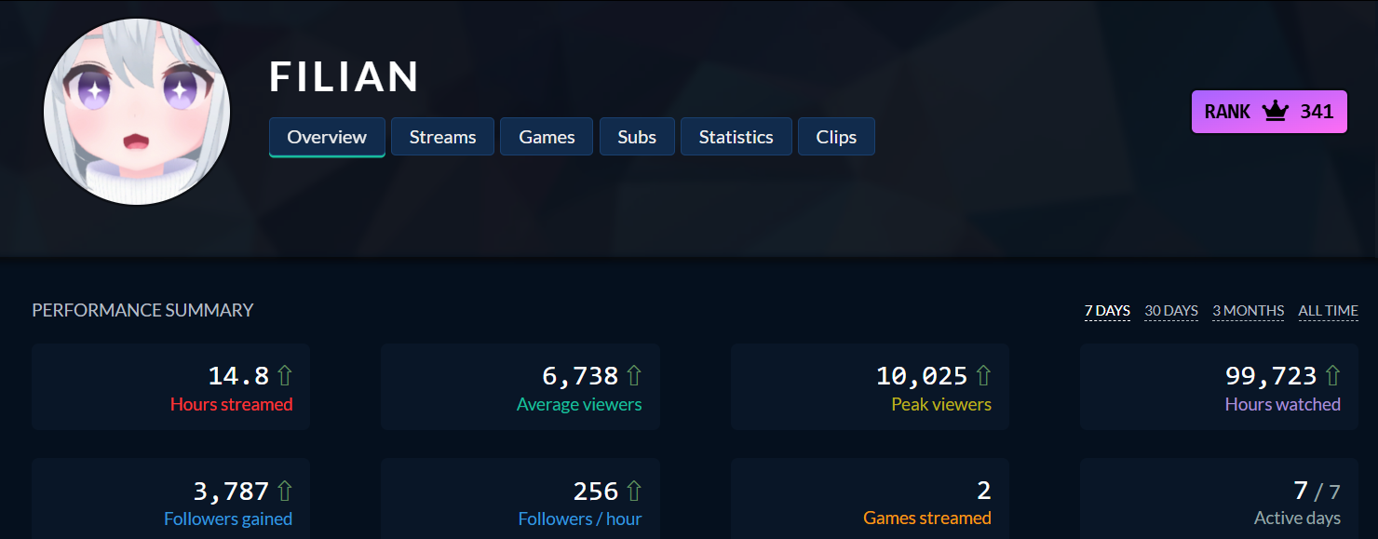
Task: Click the 6,738 average viewers value
Action: click(x=580, y=376)
